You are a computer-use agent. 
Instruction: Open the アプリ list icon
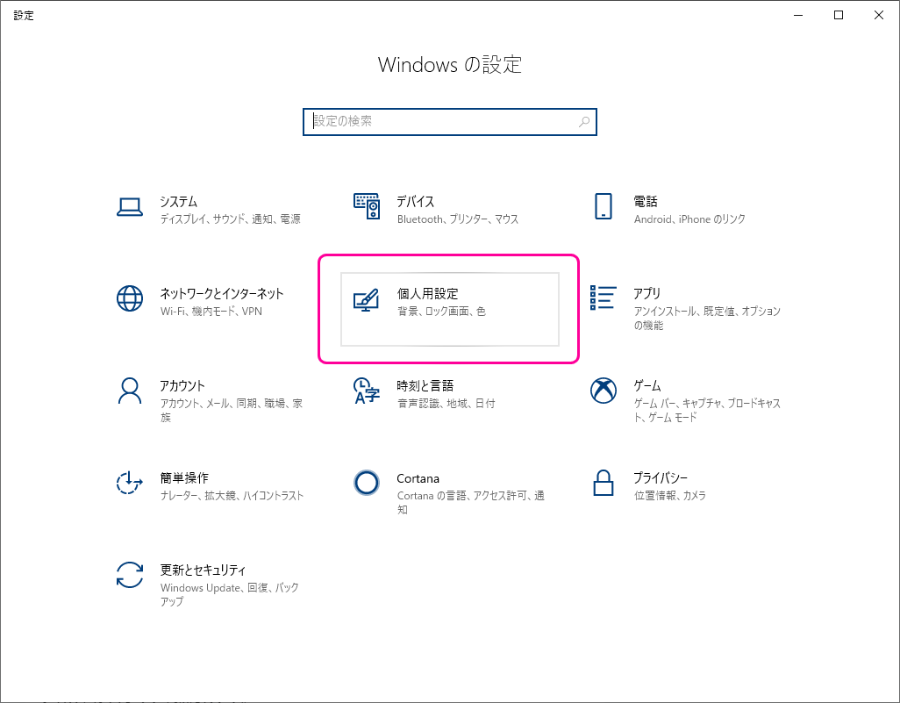click(604, 298)
